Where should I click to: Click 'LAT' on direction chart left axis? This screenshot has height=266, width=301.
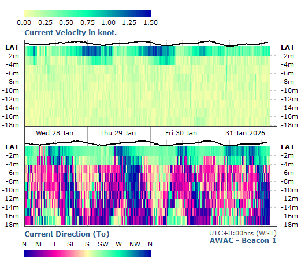click(12, 147)
